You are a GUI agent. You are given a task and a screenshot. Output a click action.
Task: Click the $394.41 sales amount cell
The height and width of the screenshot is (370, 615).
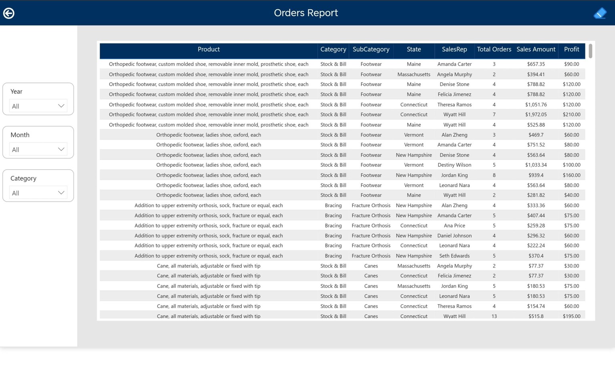pyautogui.click(x=536, y=74)
